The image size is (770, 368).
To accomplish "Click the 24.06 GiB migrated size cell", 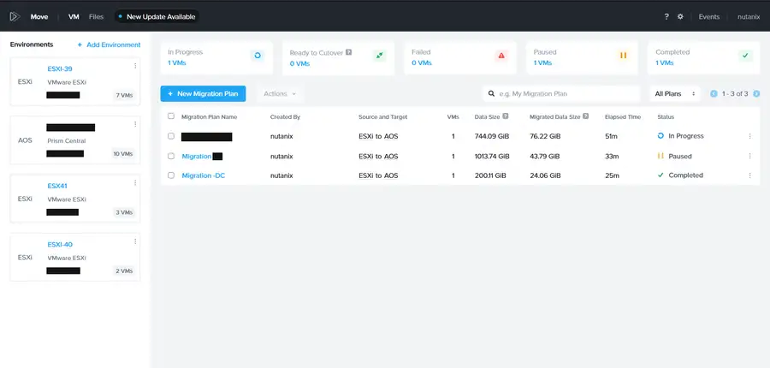I will point(545,175).
